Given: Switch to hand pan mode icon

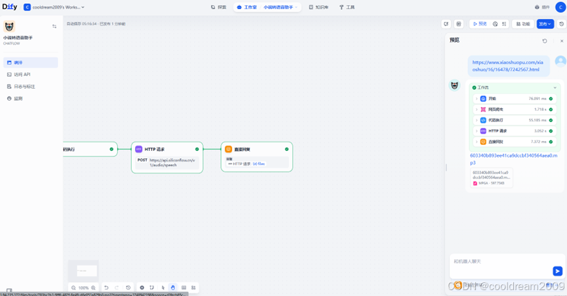Looking at the screenshot, I should click(173, 287).
